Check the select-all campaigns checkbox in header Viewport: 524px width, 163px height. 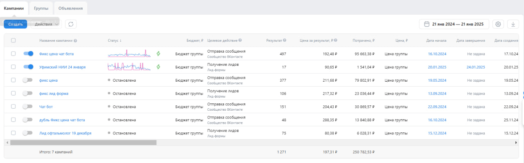click(x=14, y=40)
